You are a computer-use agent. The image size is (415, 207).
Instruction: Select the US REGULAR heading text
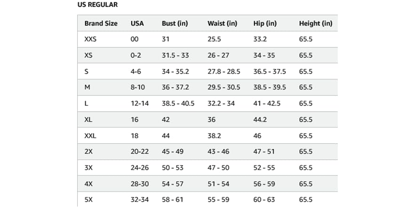[97, 5]
